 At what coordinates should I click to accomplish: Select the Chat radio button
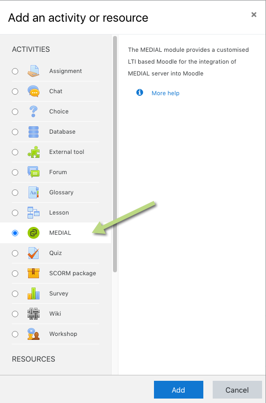(x=15, y=91)
